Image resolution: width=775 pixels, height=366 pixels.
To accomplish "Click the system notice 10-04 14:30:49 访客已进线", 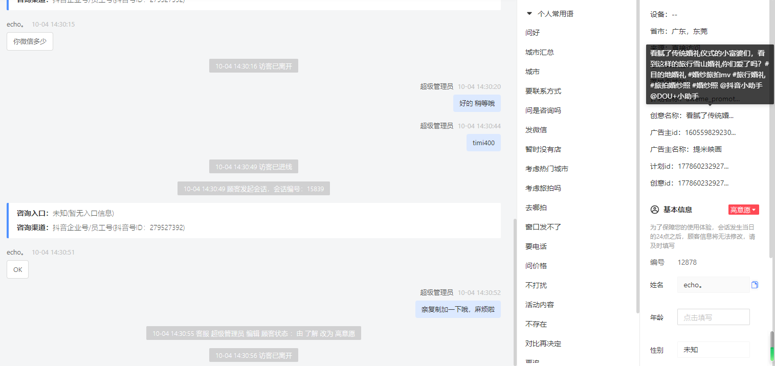I will pyautogui.click(x=254, y=167).
